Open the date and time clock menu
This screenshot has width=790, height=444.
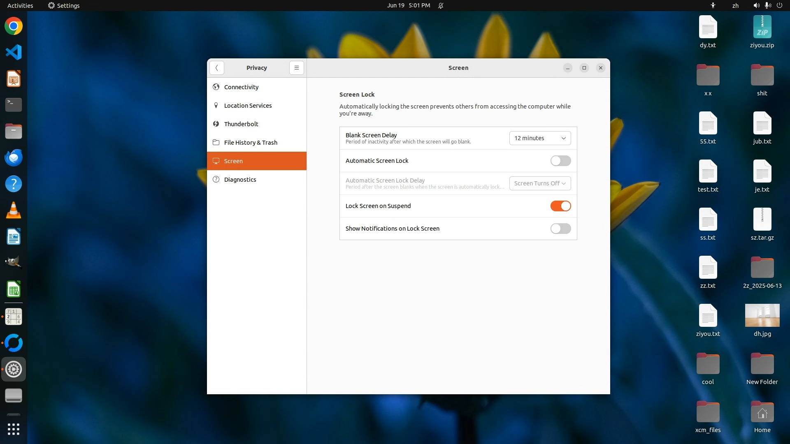pos(408,5)
